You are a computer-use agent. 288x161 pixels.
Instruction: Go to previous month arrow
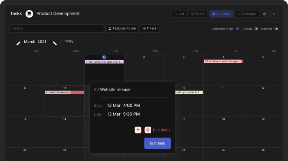click(x=18, y=43)
